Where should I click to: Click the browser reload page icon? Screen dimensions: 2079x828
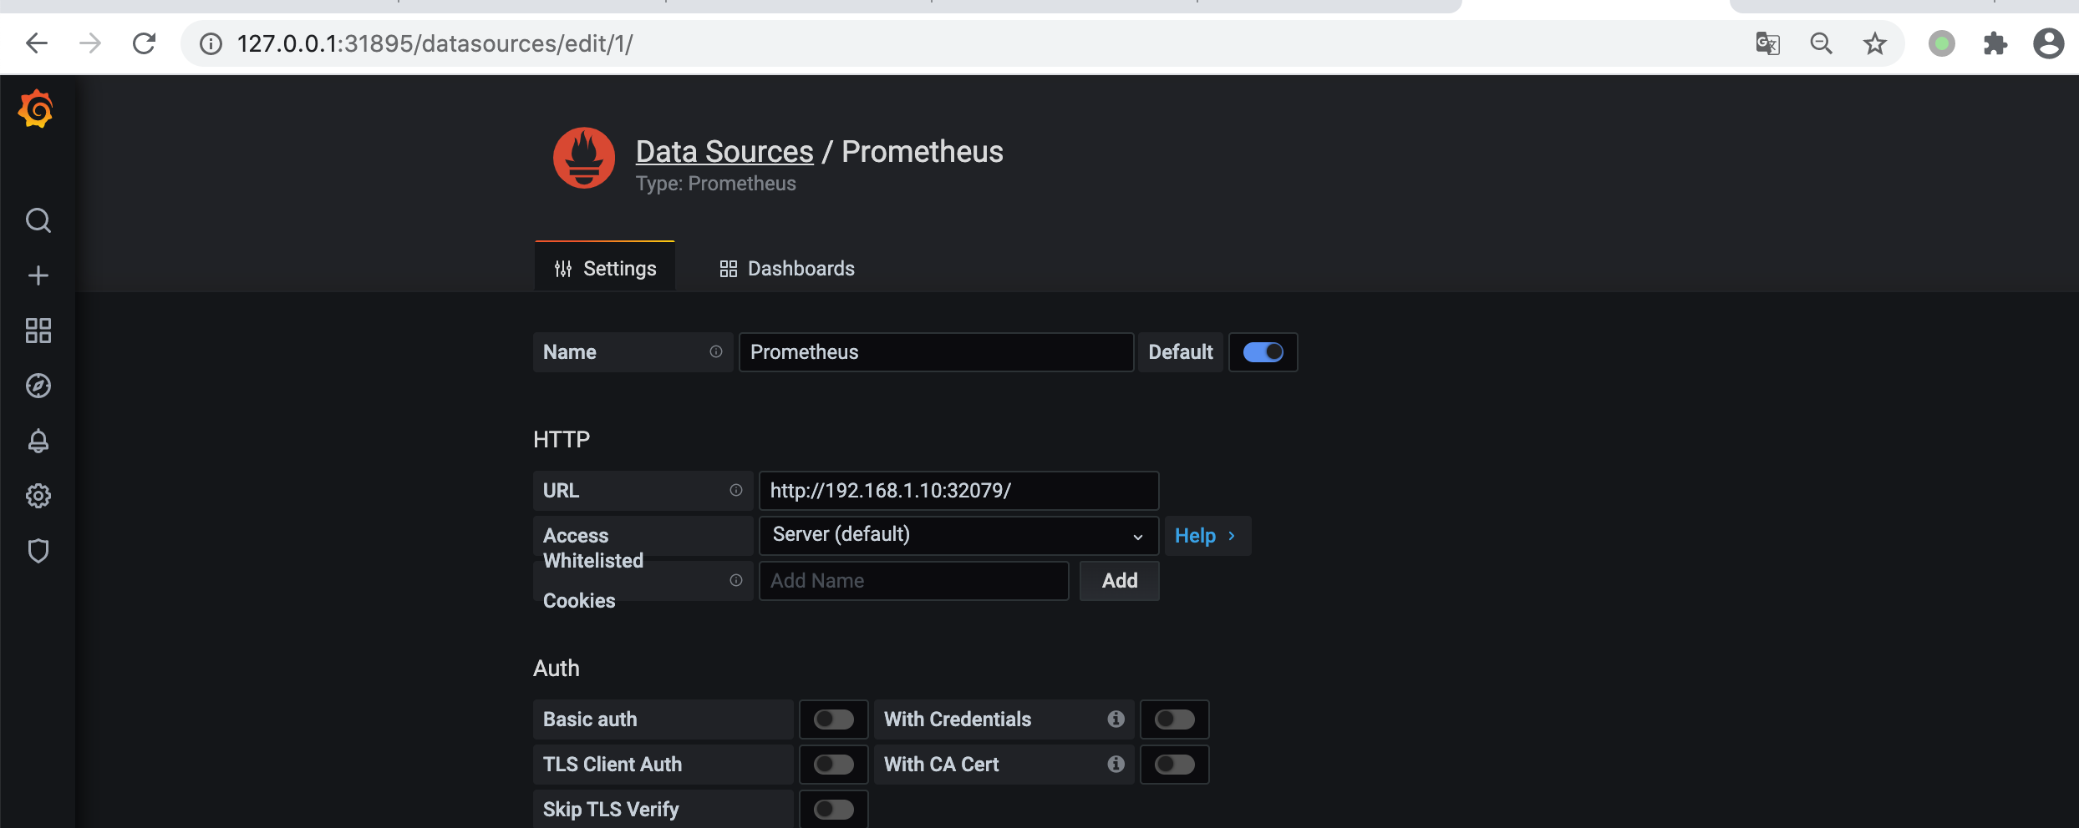click(145, 43)
